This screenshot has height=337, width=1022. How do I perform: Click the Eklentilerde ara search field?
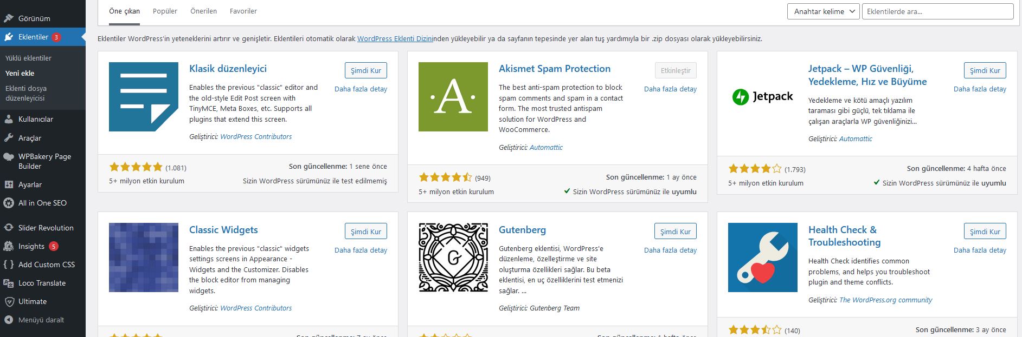(x=938, y=10)
